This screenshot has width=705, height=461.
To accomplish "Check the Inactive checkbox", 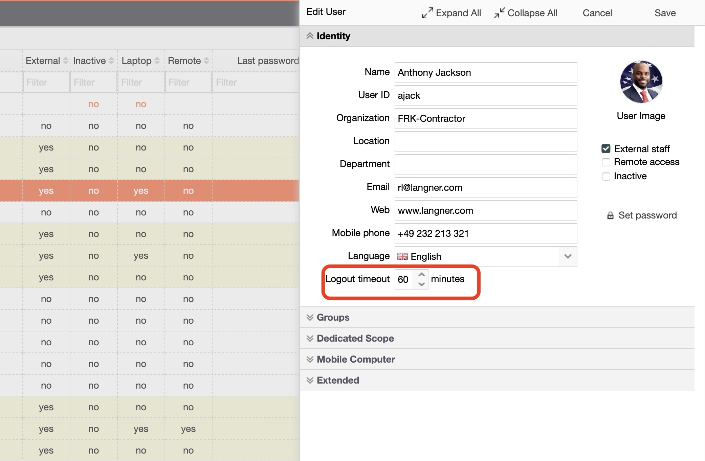I will pos(606,176).
